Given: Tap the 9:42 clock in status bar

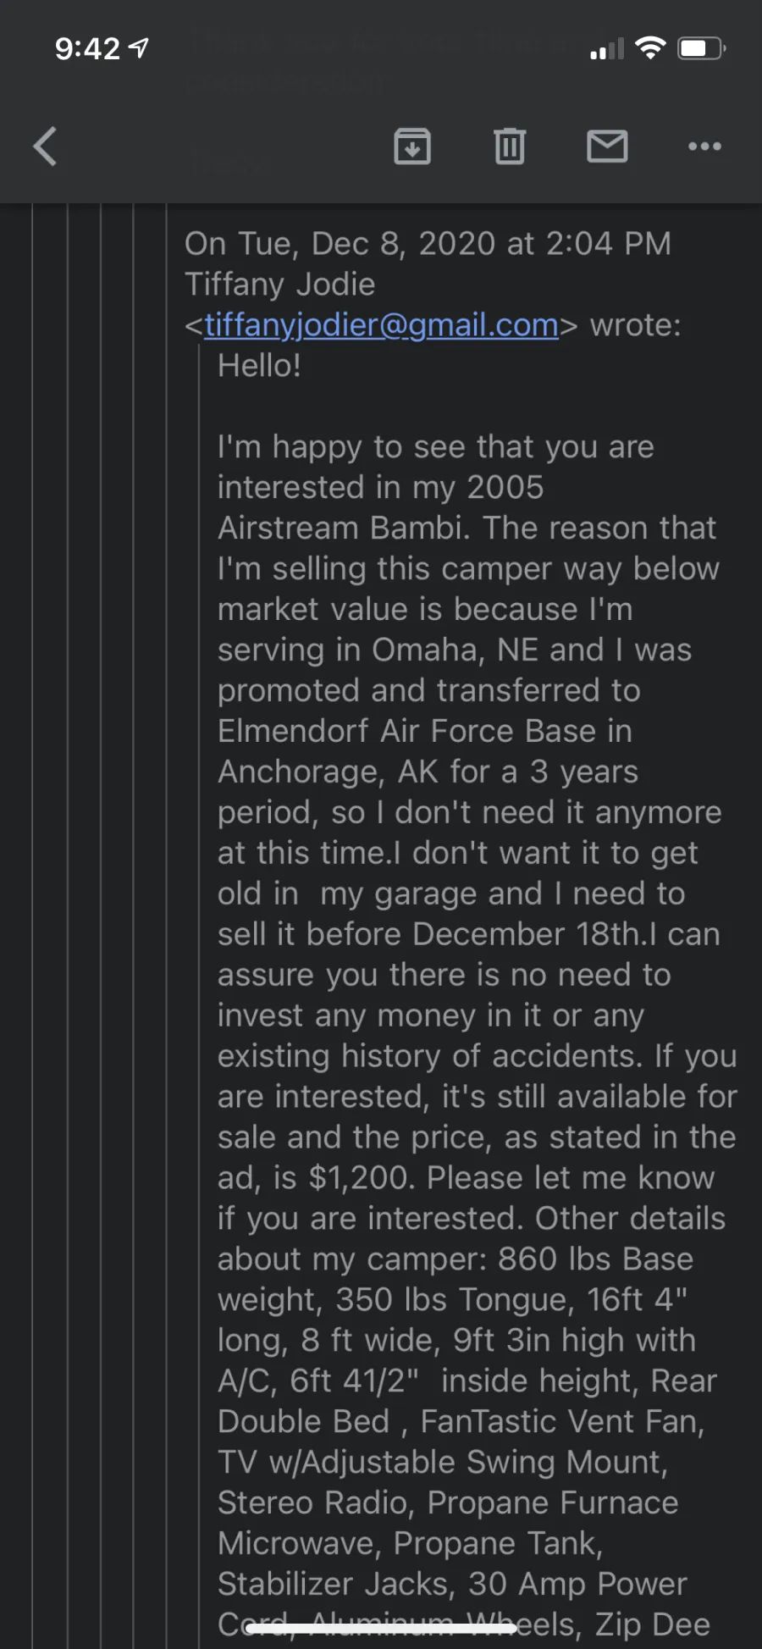Looking at the screenshot, I should [x=87, y=49].
